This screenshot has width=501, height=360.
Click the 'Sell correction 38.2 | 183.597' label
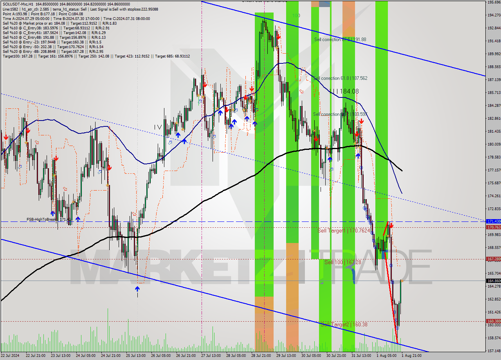340,114
